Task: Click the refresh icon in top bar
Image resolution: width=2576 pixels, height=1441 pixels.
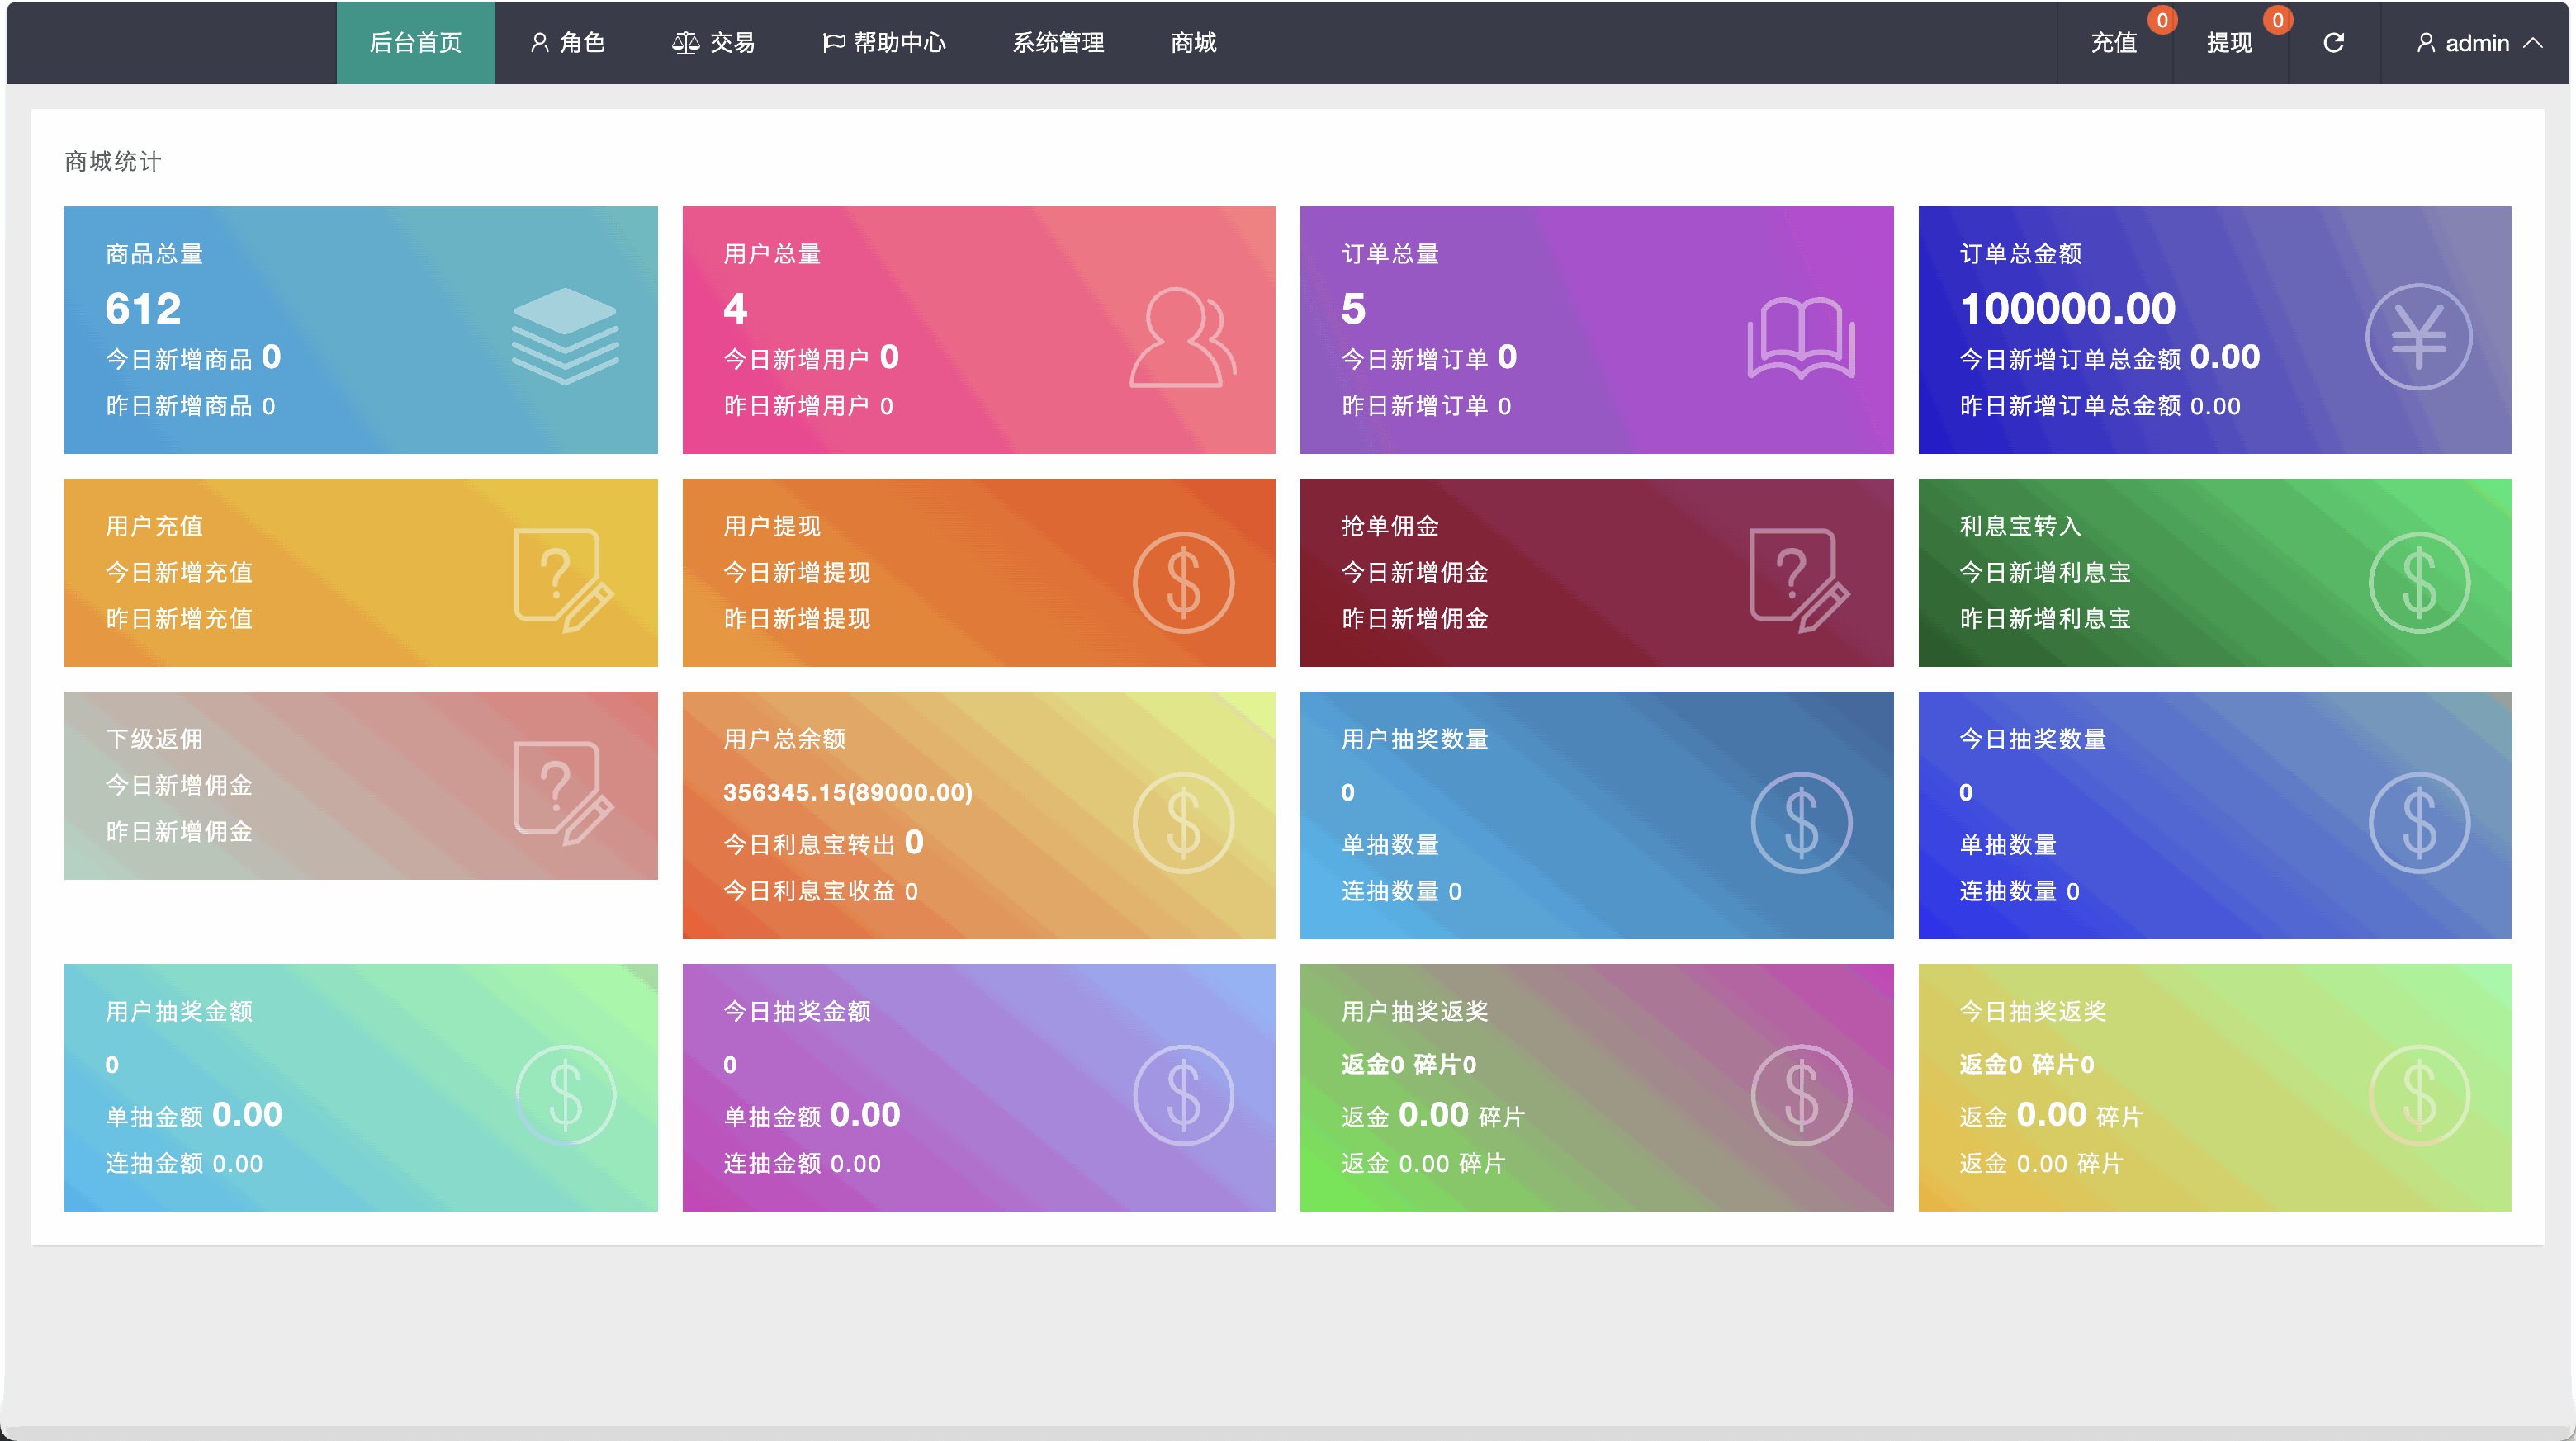Action: click(2333, 43)
